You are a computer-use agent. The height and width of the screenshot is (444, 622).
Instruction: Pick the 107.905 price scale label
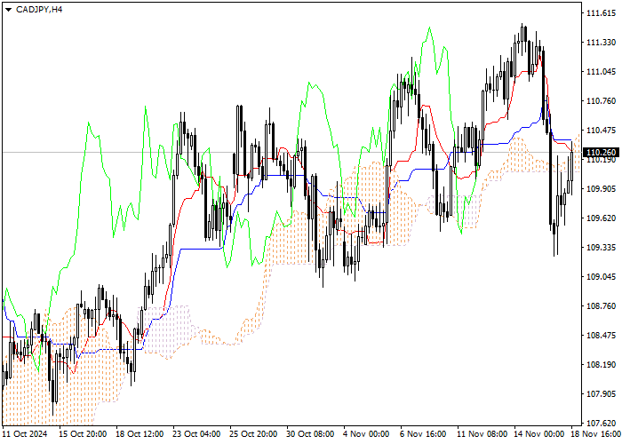pos(601,394)
